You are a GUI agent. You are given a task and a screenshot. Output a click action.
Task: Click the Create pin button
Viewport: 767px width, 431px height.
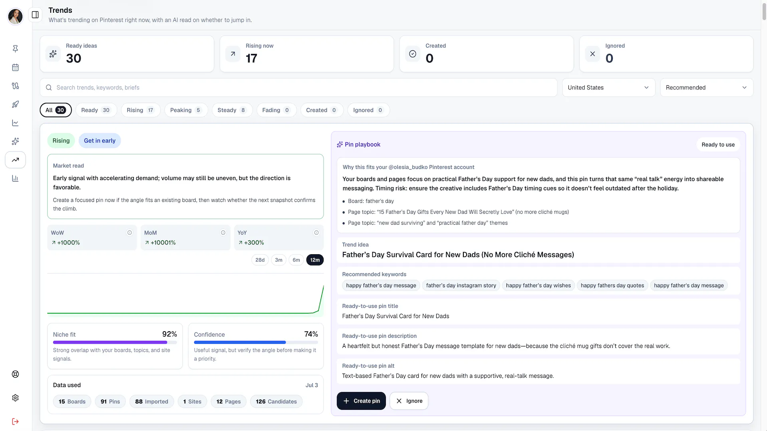pos(361,401)
